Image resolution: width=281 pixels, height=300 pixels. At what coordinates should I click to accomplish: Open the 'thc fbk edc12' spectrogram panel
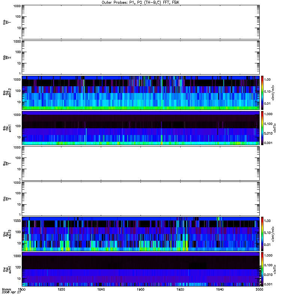pos(140,234)
